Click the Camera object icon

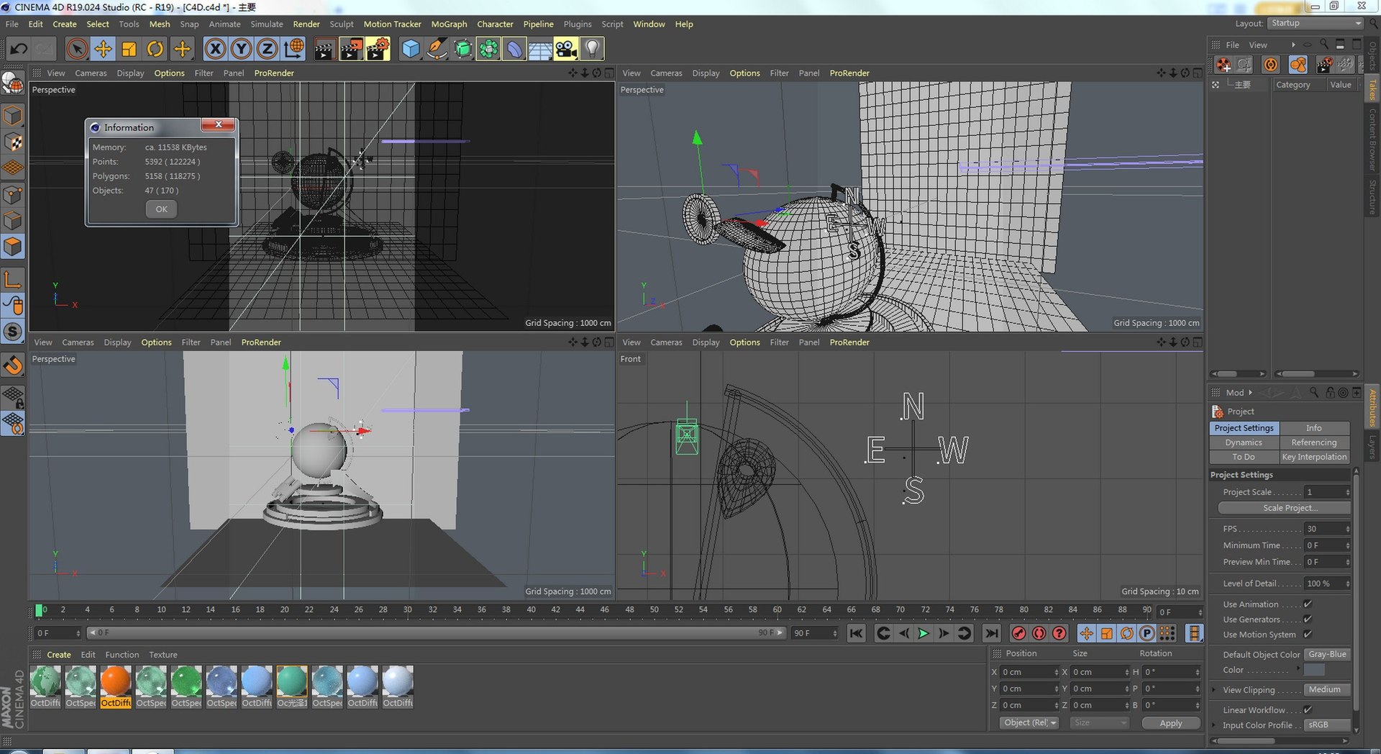[x=566, y=49]
